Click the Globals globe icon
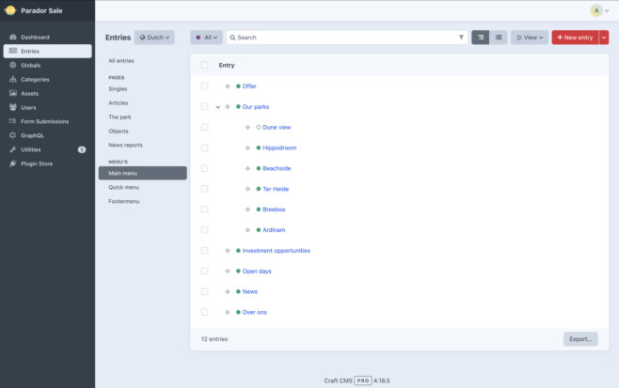The height and width of the screenshot is (388, 619). 13,65
